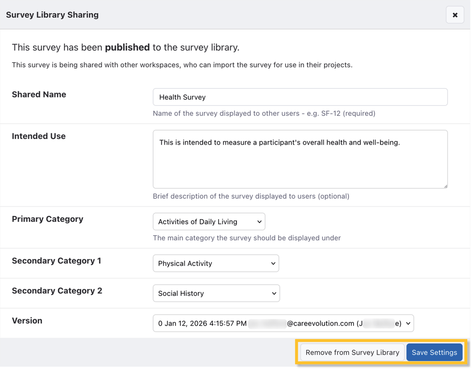Click the "This survey has been published" heading
The image size is (472, 369).
click(125, 47)
